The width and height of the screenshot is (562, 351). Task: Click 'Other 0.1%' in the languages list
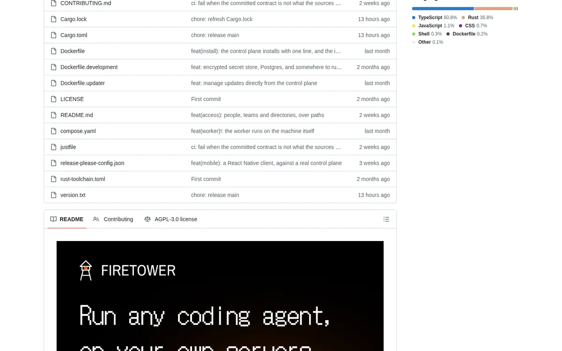(428, 42)
